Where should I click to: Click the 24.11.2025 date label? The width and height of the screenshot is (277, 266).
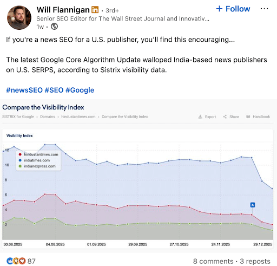(x=221, y=244)
